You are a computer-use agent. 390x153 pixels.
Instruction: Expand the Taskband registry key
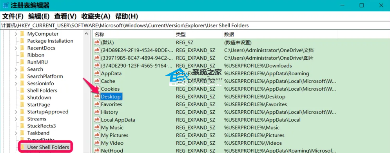[x=16, y=133]
